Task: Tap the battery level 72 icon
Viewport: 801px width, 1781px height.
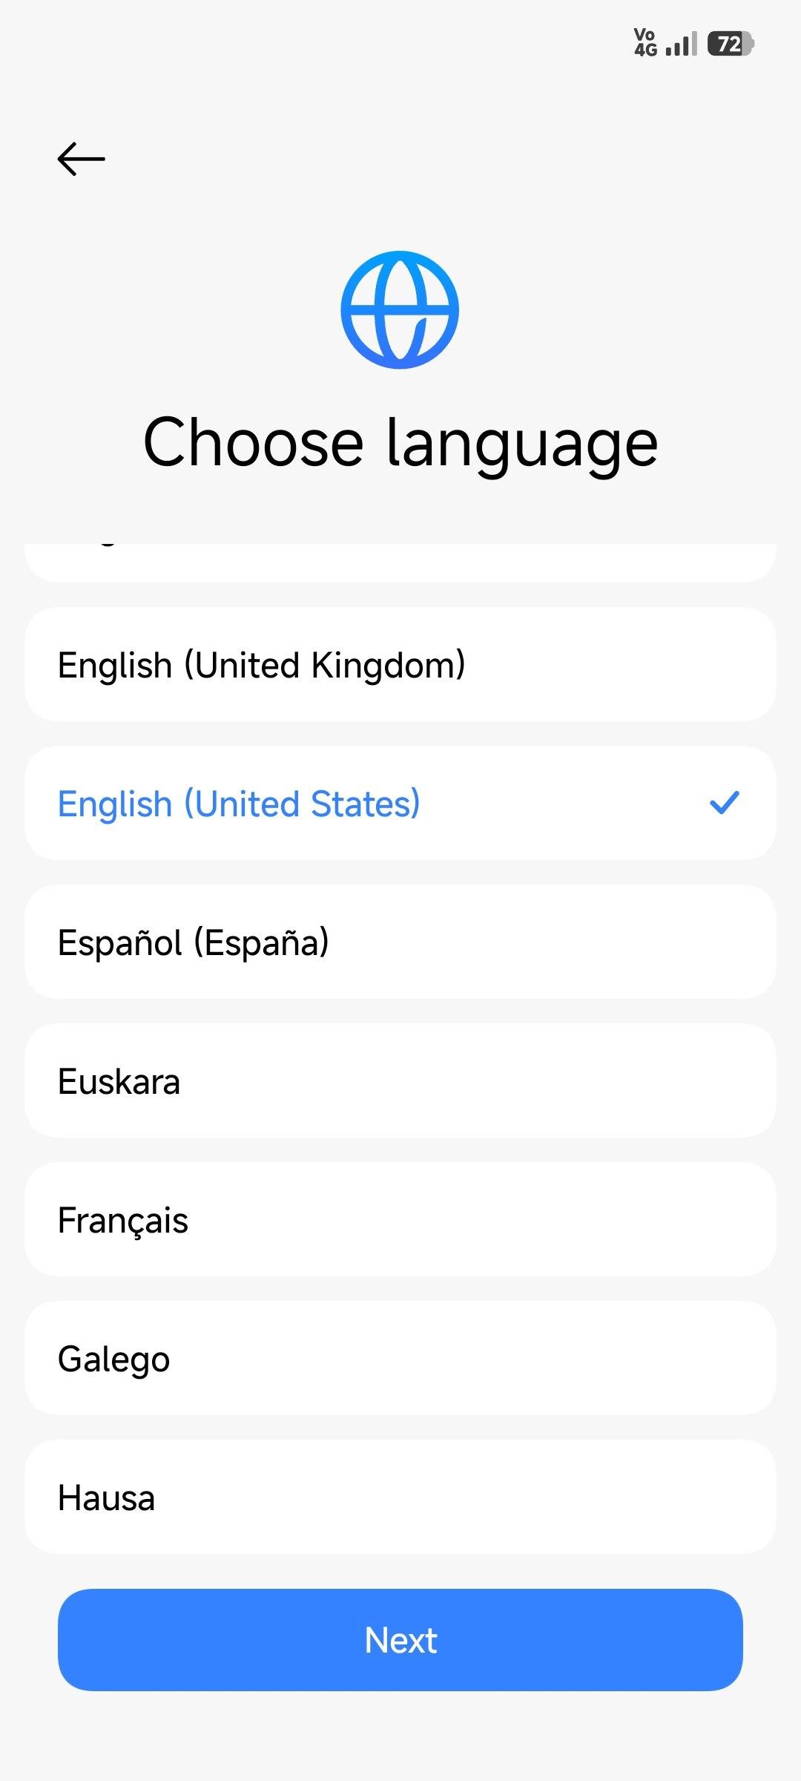Action: pos(731,44)
